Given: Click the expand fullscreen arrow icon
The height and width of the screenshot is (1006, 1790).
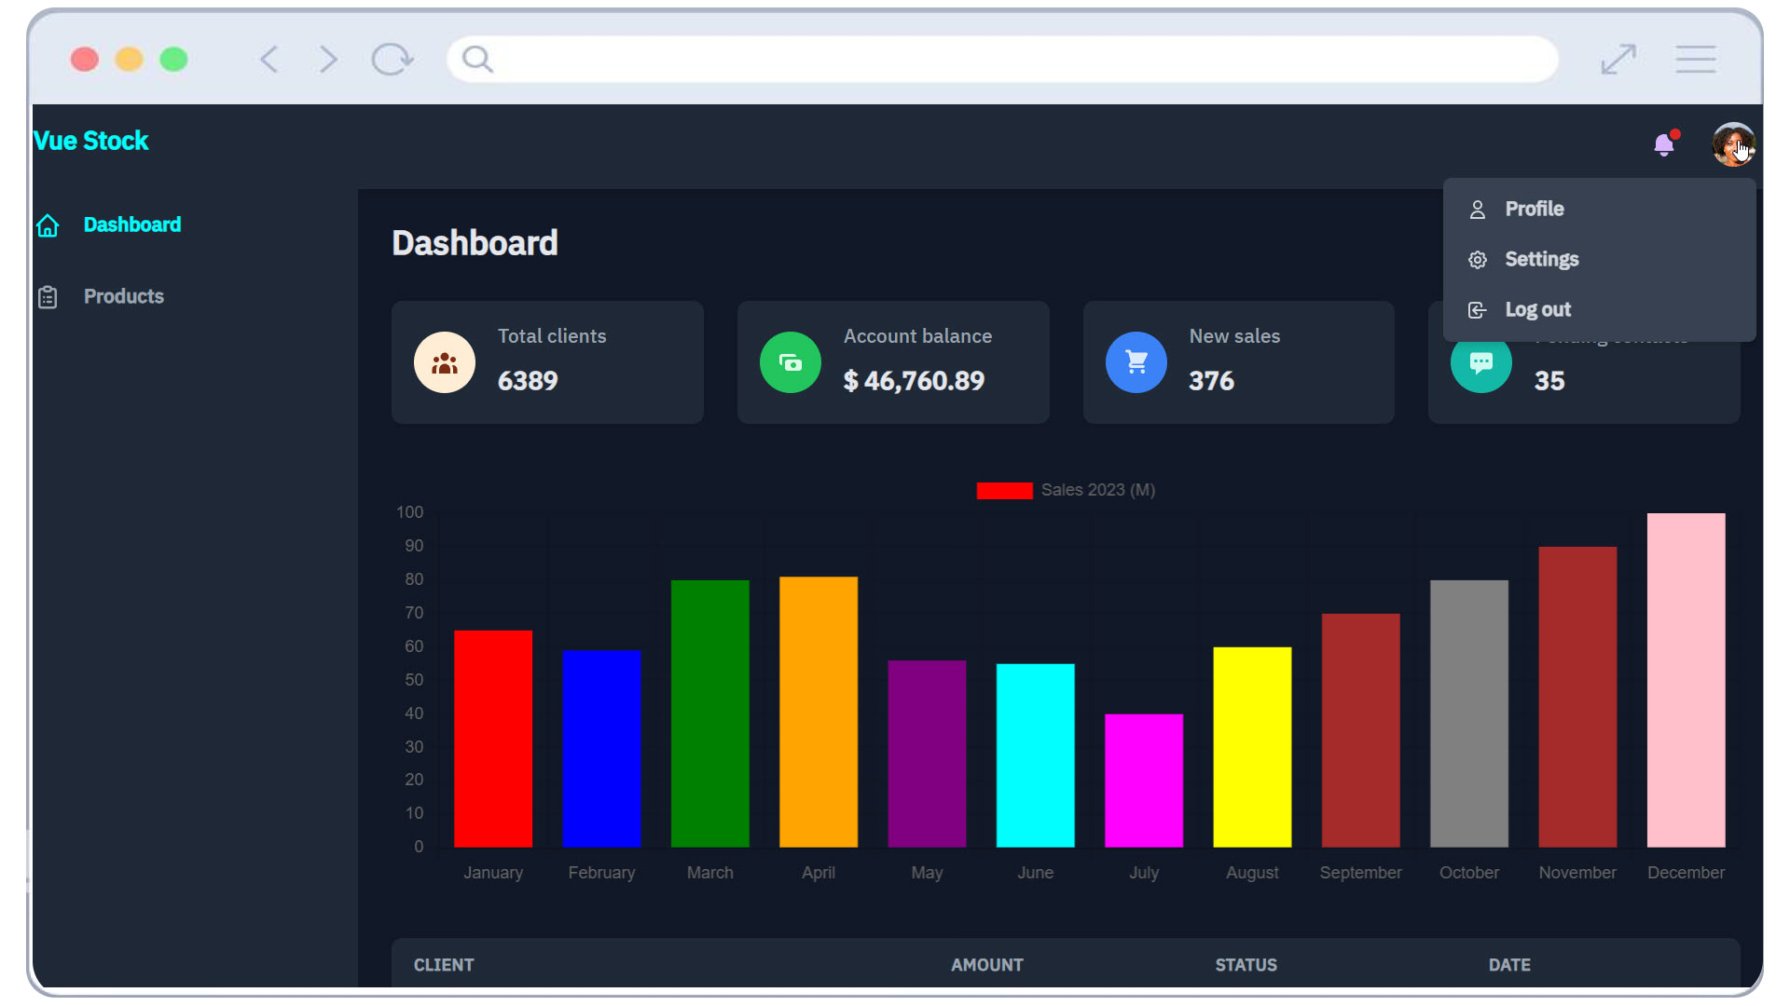Looking at the screenshot, I should [x=1618, y=60].
